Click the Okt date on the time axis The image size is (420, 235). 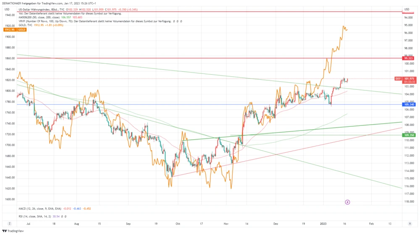tap(178, 224)
